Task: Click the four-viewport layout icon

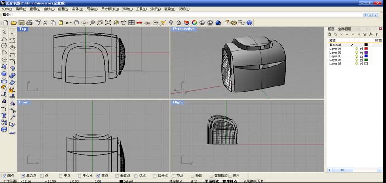Action: [x=131, y=22]
